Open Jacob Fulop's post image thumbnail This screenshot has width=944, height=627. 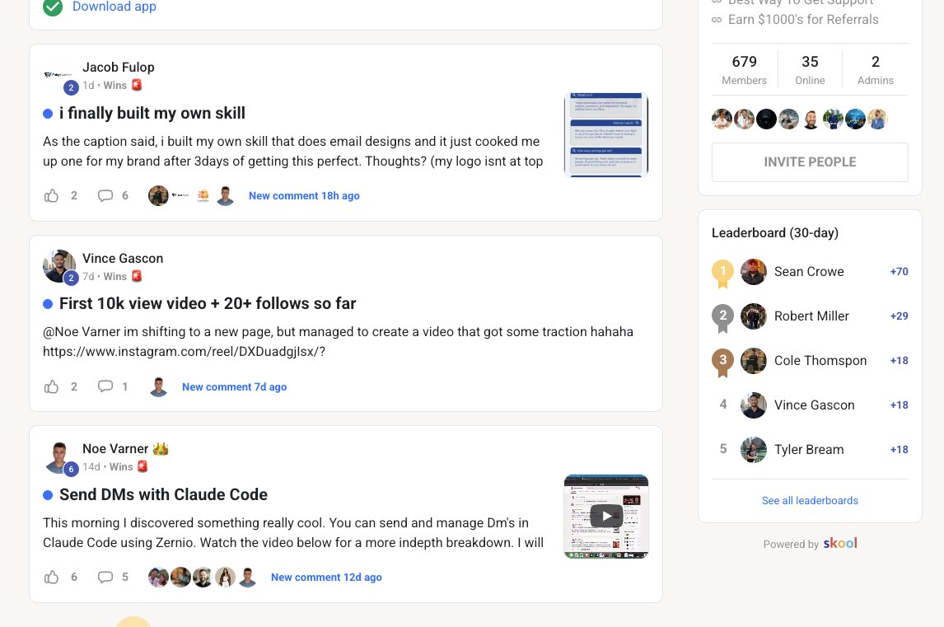click(x=606, y=134)
